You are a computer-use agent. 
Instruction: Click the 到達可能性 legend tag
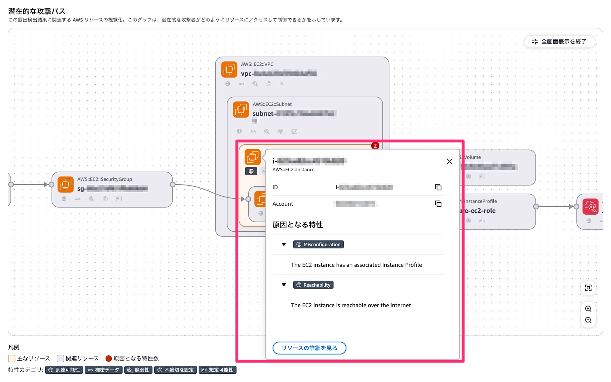[64, 370]
